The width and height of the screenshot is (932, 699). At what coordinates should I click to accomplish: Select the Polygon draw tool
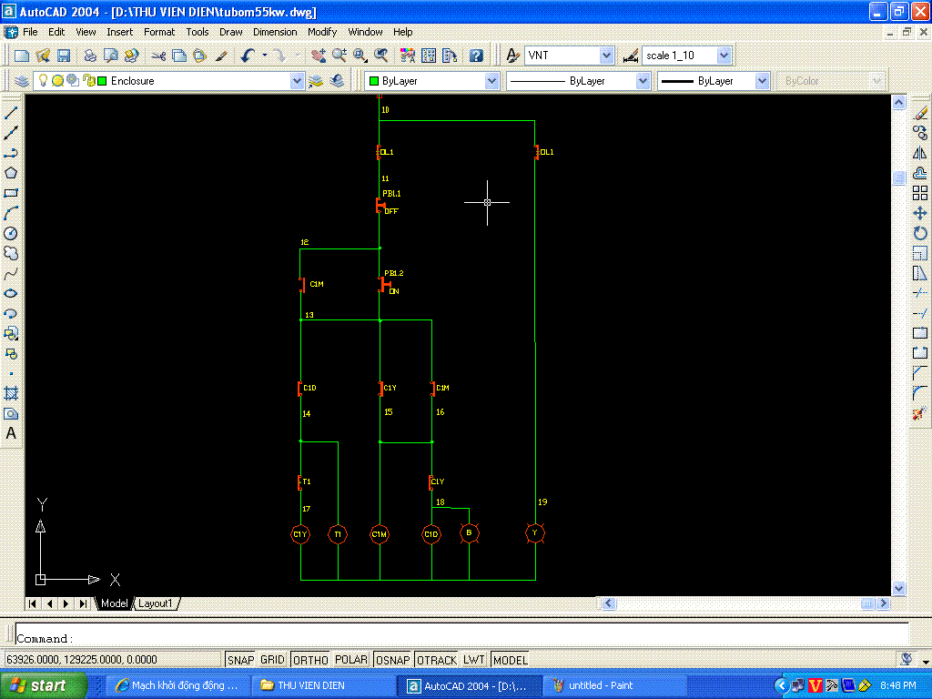(12, 173)
